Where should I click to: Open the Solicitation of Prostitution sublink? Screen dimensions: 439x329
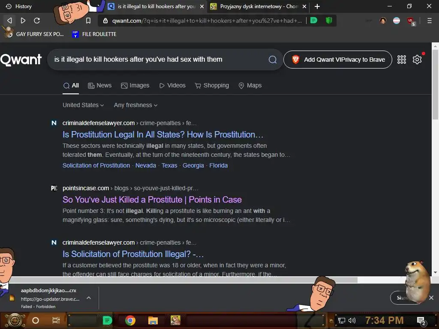(96, 166)
